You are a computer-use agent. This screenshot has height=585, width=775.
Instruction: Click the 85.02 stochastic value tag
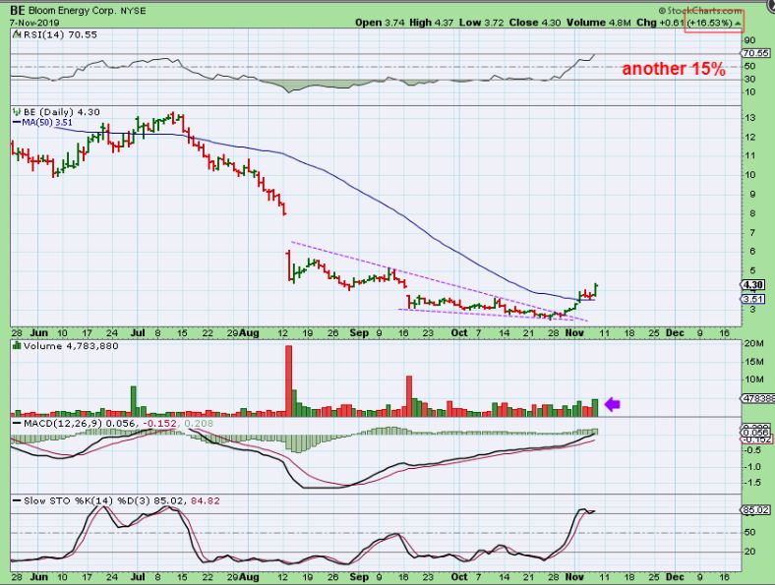click(755, 509)
